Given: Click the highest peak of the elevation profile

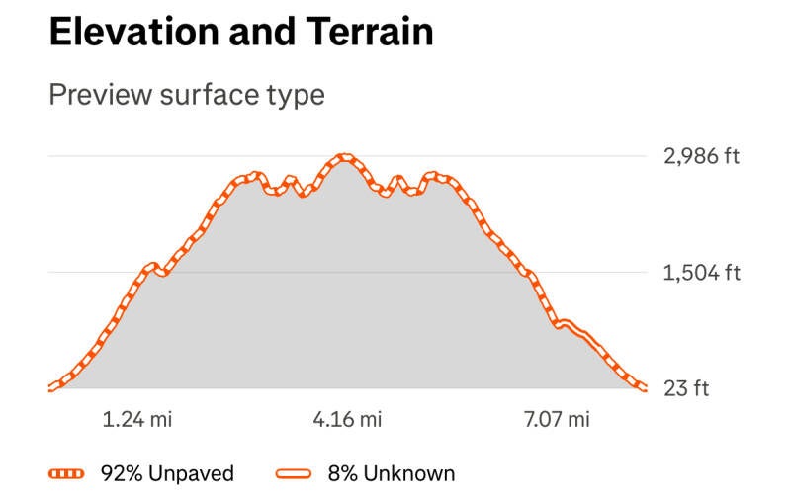Looking at the screenshot, I should coord(344,156).
